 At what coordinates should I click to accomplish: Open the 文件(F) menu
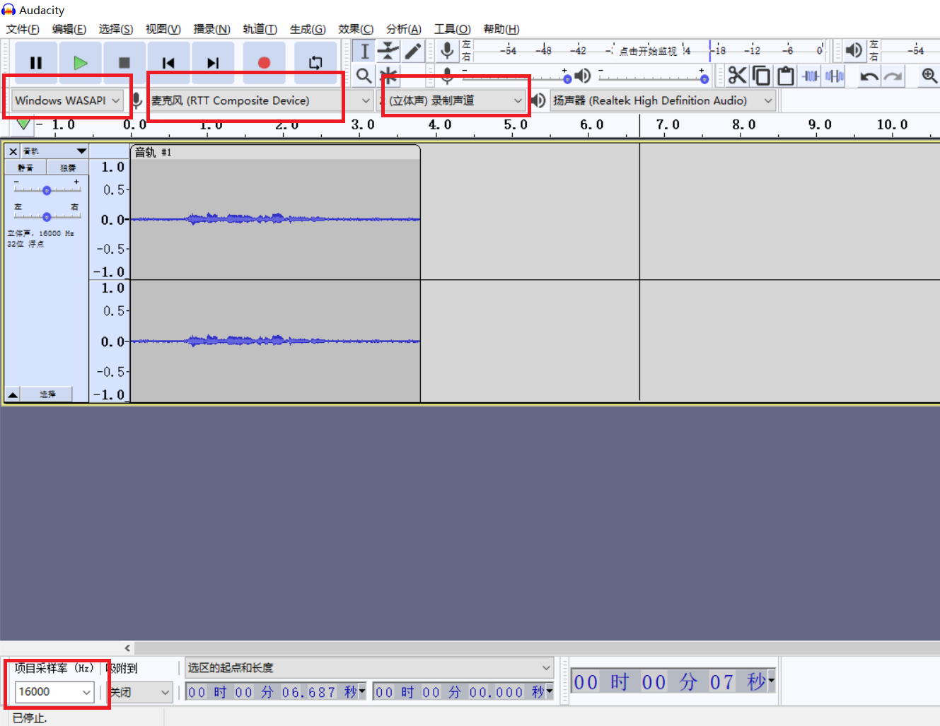coord(23,29)
